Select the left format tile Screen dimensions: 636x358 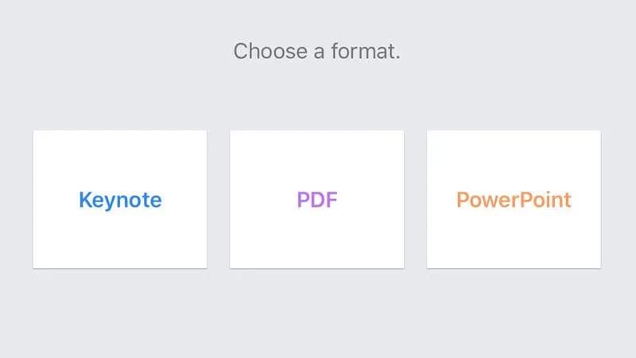point(119,199)
